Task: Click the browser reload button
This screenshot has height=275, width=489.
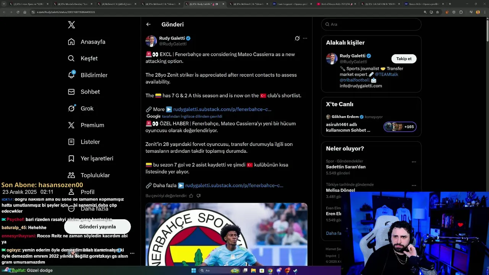Action: [x=18, y=12]
